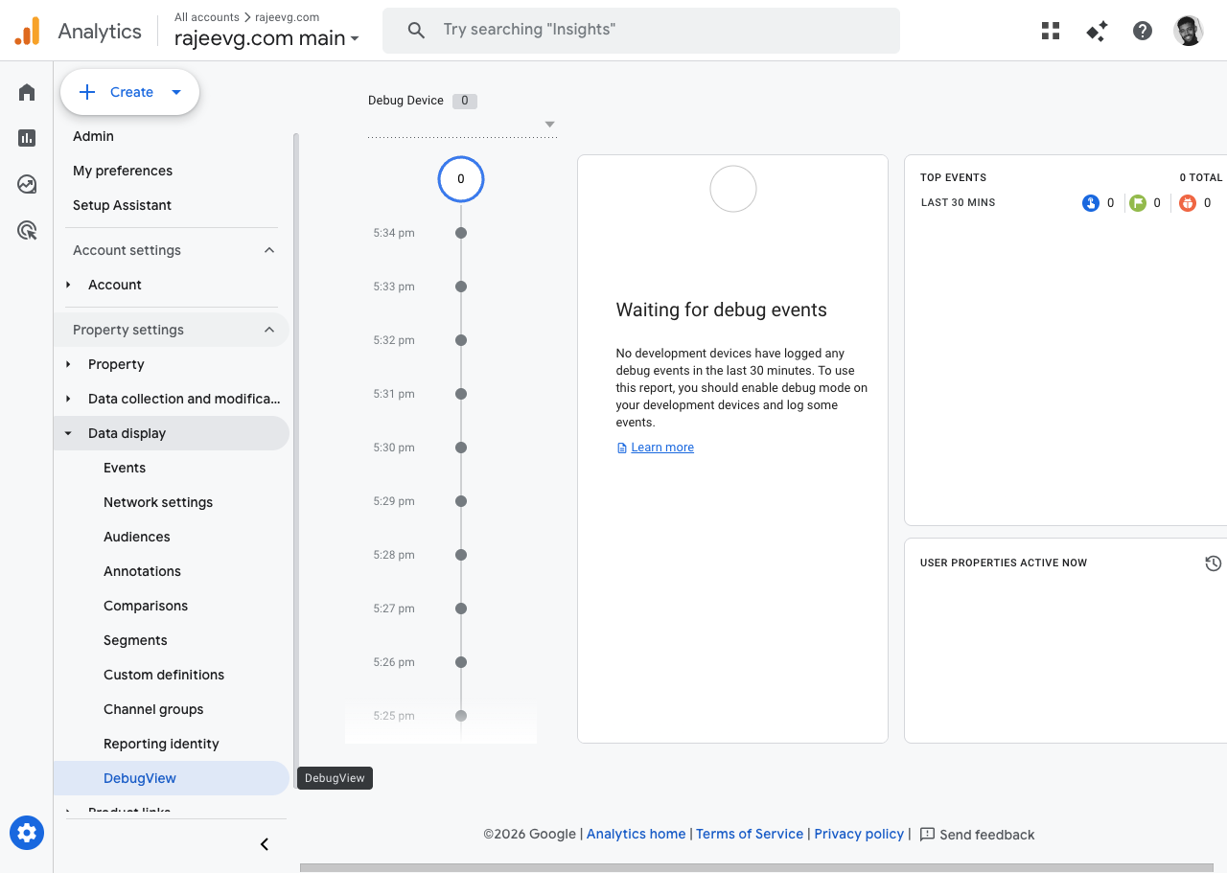Click the Admin gear icon
Viewport: 1227px width, 873px height.
pyautogui.click(x=27, y=833)
